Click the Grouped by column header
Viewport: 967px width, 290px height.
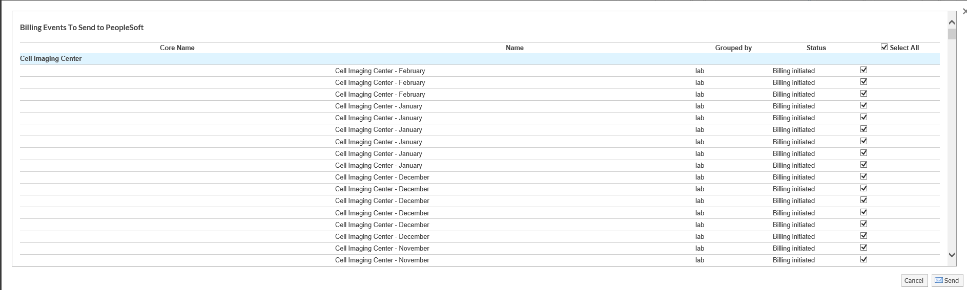pos(733,48)
